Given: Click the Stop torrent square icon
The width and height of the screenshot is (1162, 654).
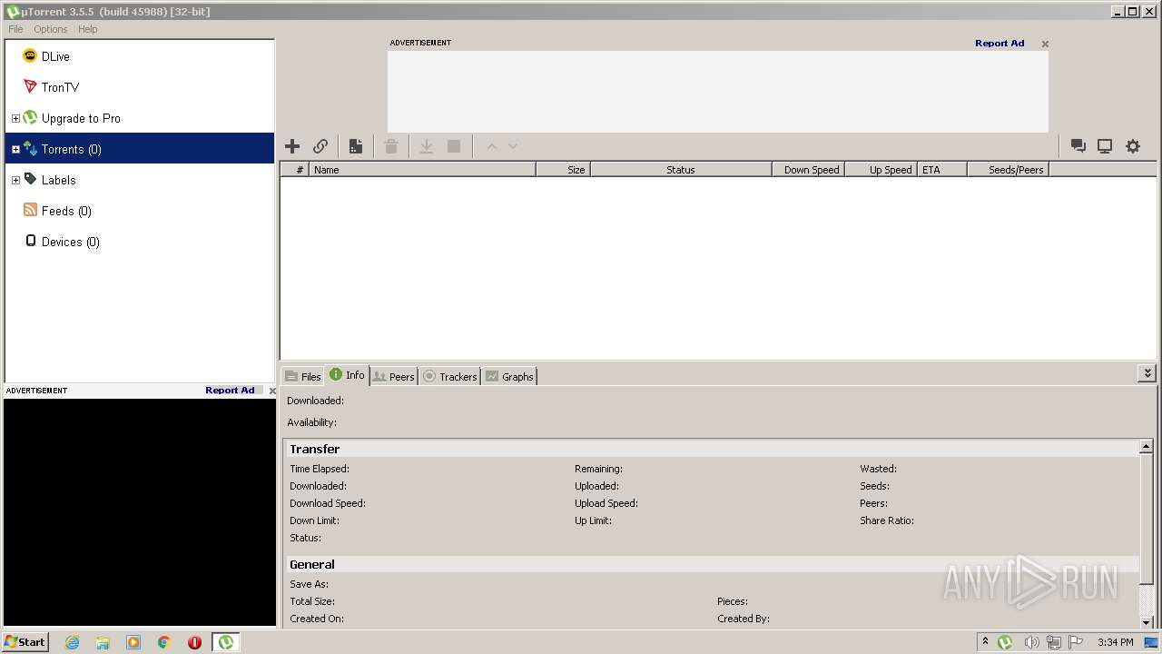Looking at the screenshot, I should pyautogui.click(x=454, y=146).
